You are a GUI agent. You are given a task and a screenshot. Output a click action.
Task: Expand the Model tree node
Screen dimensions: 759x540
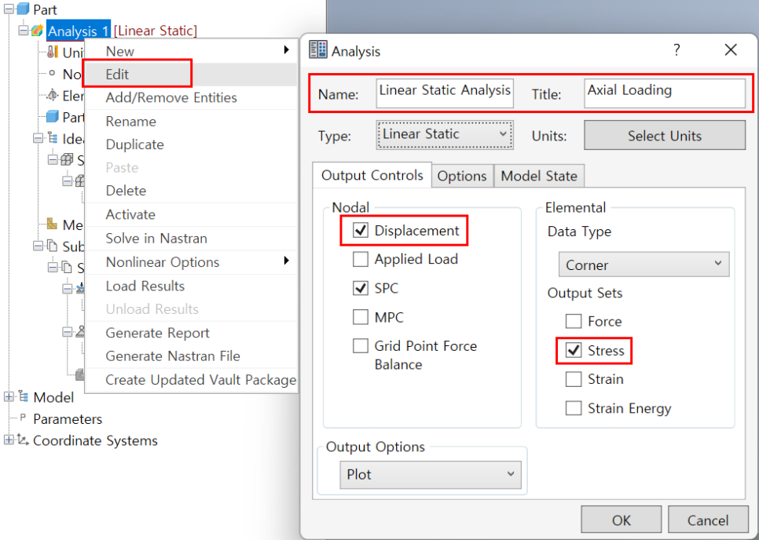click(9, 397)
